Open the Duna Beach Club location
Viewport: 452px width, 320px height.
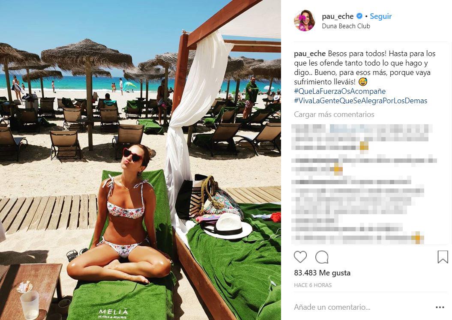[x=346, y=26]
